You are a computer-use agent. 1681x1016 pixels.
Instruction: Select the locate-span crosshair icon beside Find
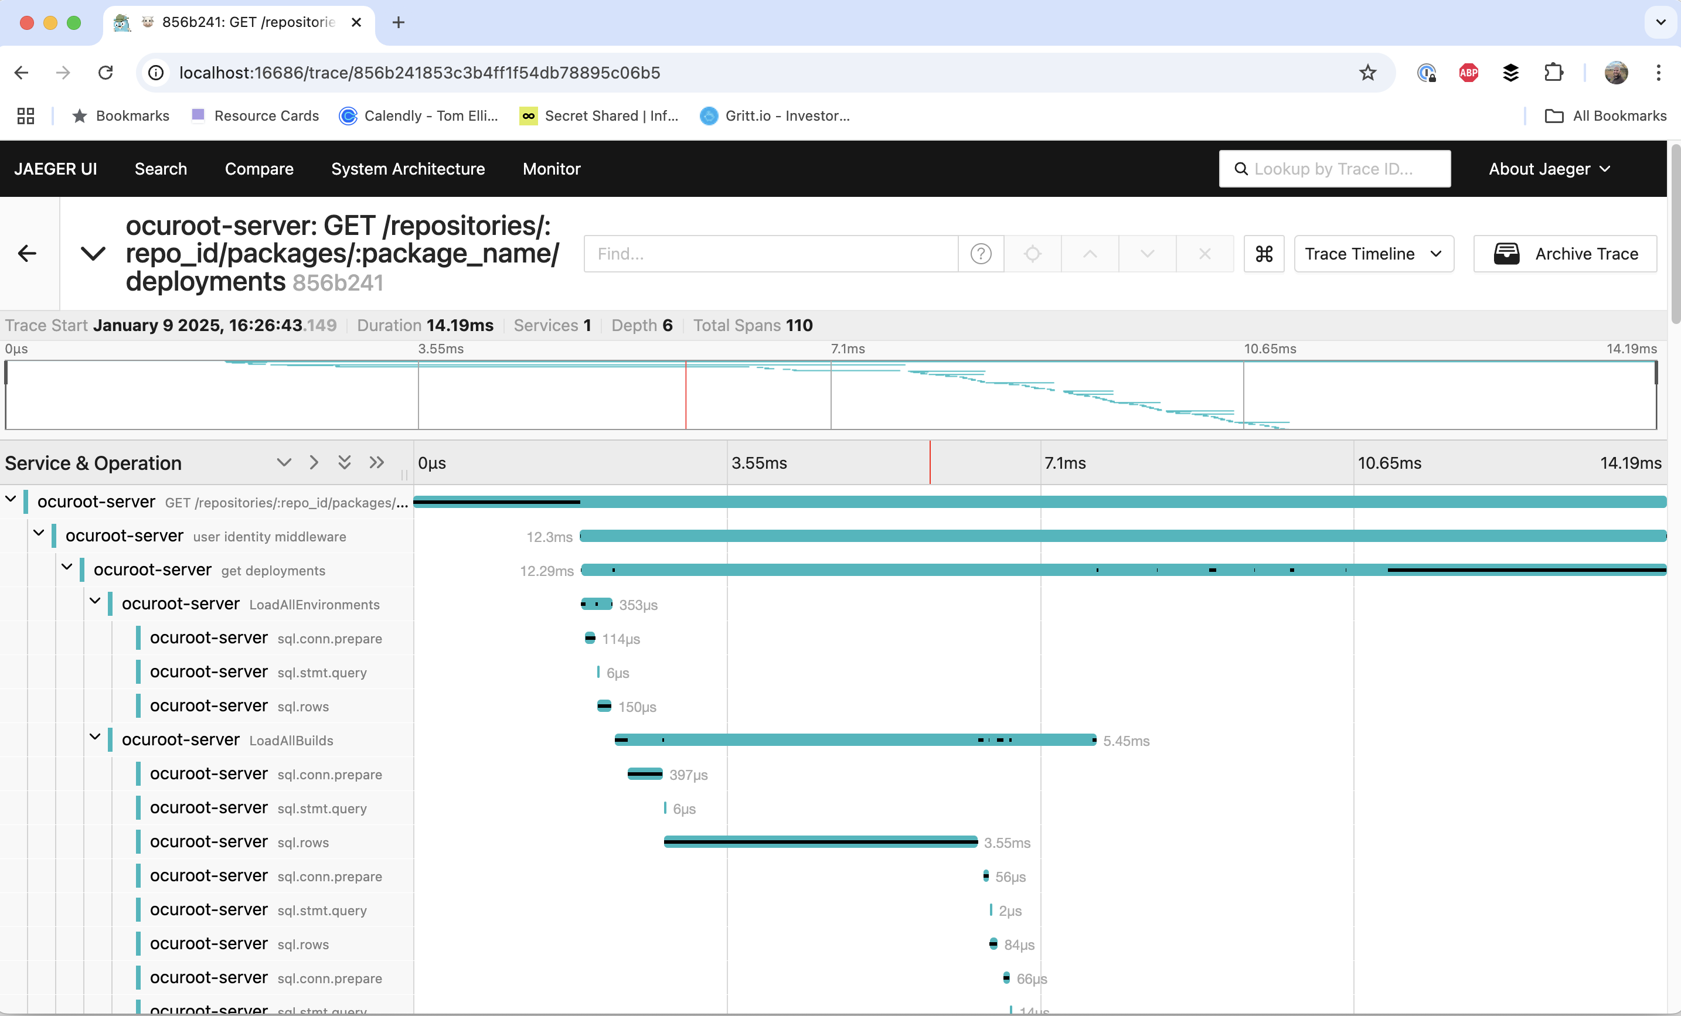click(x=1032, y=254)
